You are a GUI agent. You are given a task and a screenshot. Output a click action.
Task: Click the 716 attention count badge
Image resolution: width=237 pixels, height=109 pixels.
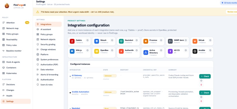[27, 23]
